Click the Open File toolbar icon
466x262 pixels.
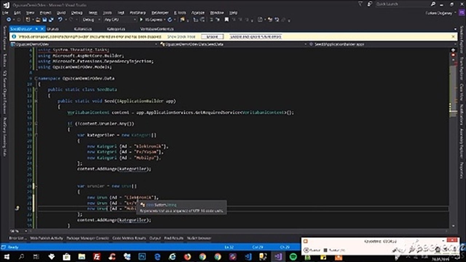(x=38, y=19)
